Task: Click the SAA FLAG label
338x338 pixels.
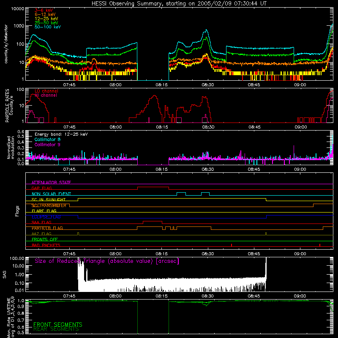Action: click(41, 222)
